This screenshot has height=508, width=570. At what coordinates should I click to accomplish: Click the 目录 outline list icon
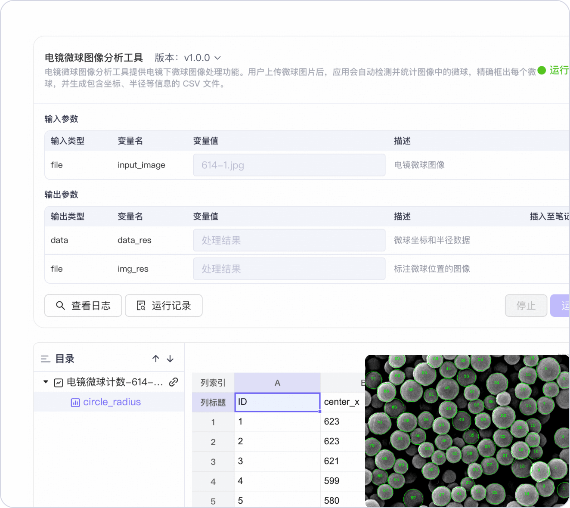pos(46,359)
